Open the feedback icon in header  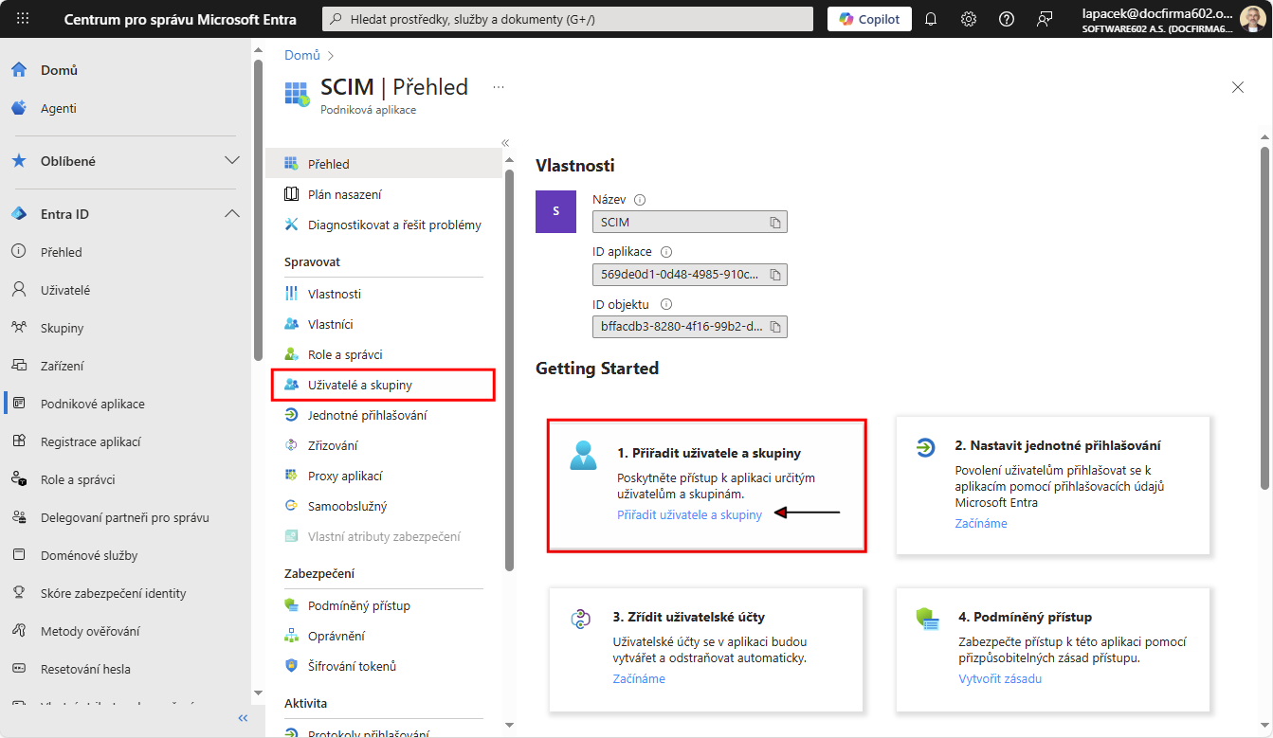point(1045,19)
